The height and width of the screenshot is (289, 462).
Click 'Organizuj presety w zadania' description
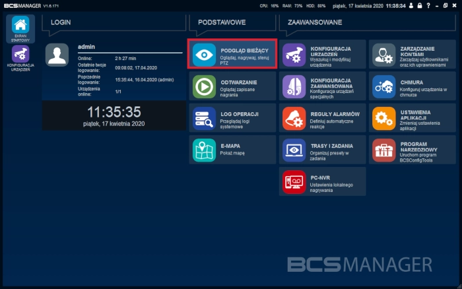pyautogui.click(x=329, y=156)
